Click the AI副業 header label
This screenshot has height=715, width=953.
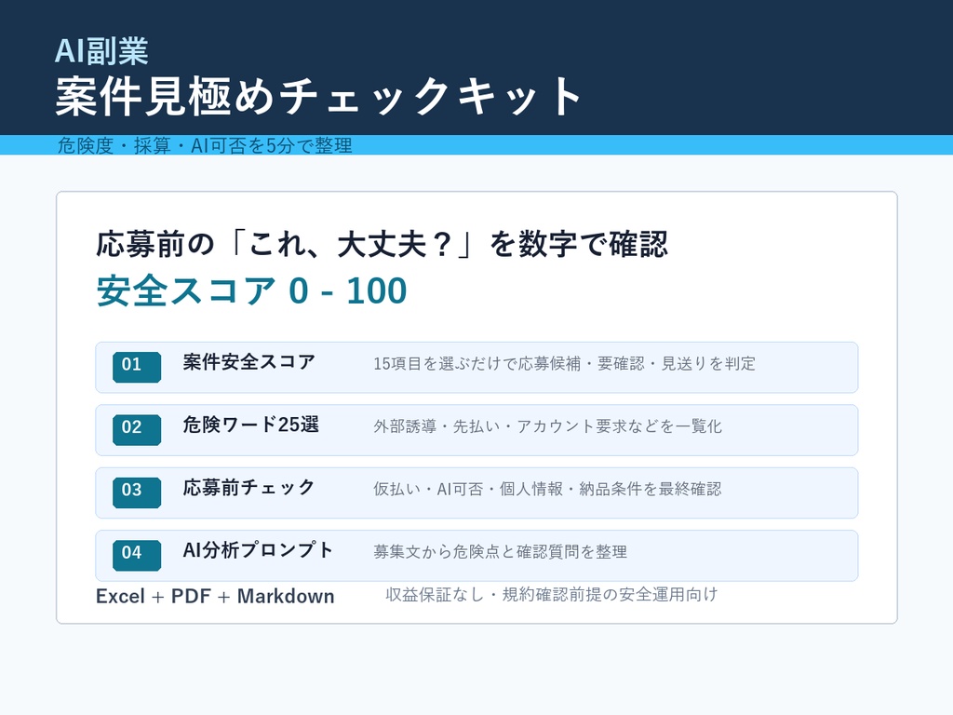point(101,51)
